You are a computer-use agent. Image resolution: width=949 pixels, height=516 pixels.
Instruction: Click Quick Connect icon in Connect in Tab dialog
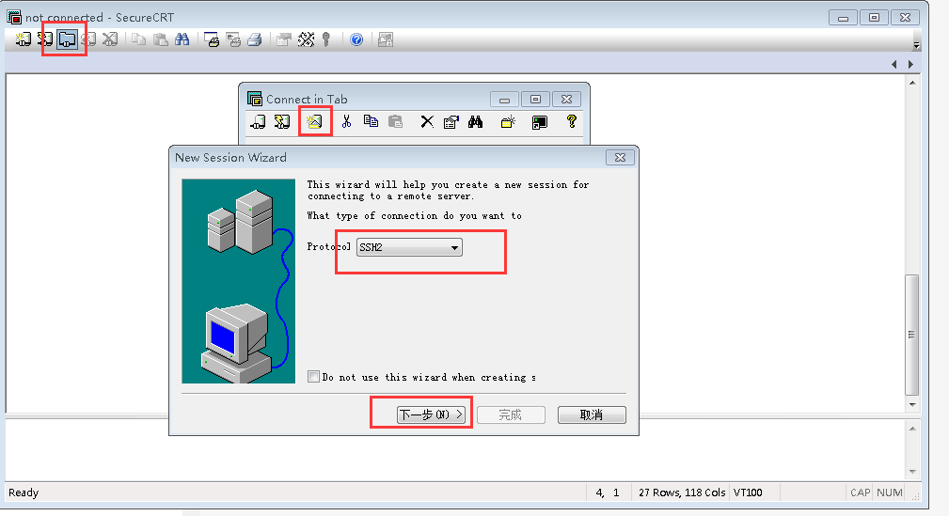[x=282, y=121]
